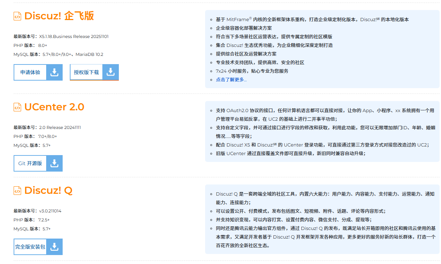Click the 企业级容器化部署解决方案 bullet item
This screenshot has height=264, width=441.
pos(243,28)
